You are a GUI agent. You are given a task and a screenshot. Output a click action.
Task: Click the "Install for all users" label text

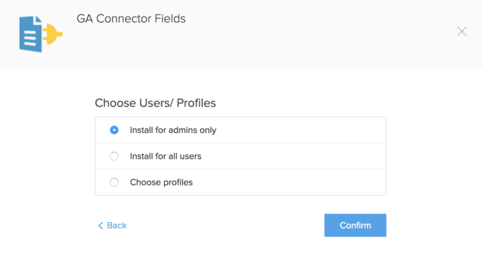pos(166,156)
